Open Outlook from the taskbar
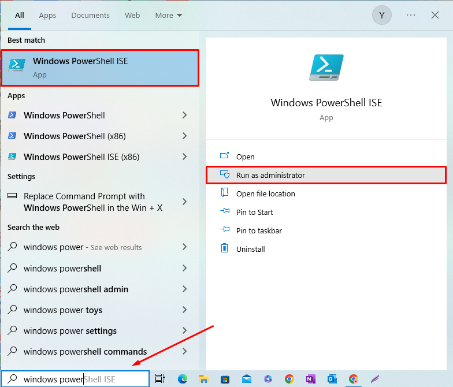 (332, 379)
